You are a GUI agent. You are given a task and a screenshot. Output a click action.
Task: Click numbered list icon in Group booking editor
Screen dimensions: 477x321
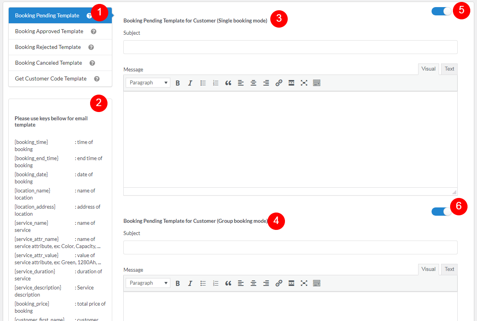[215, 283]
